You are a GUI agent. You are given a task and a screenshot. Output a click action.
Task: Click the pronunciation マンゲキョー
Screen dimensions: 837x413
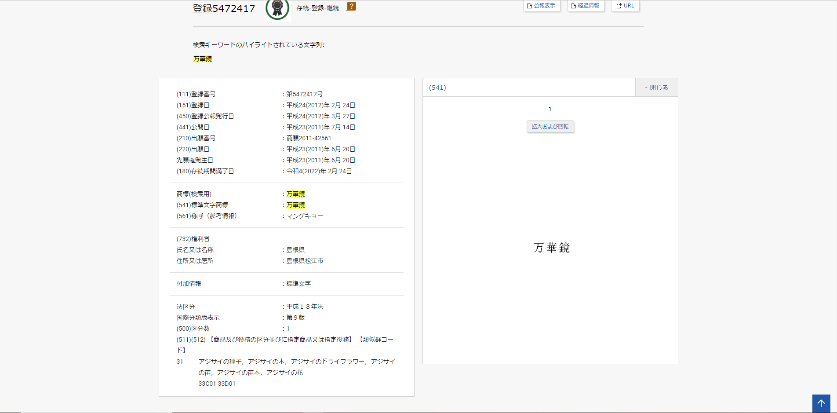(305, 216)
